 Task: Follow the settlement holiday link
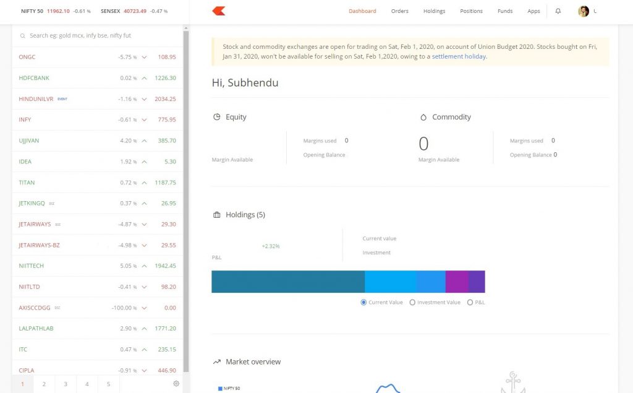(x=459, y=56)
